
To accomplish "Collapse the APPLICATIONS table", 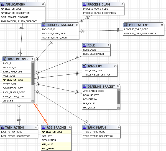I will [43, 4].
